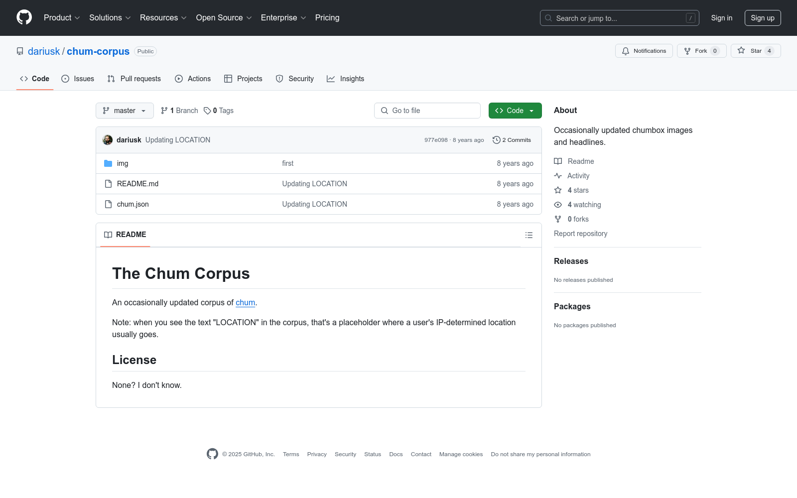Expand the Open Source menu
This screenshot has width=797, height=498.
[224, 18]
